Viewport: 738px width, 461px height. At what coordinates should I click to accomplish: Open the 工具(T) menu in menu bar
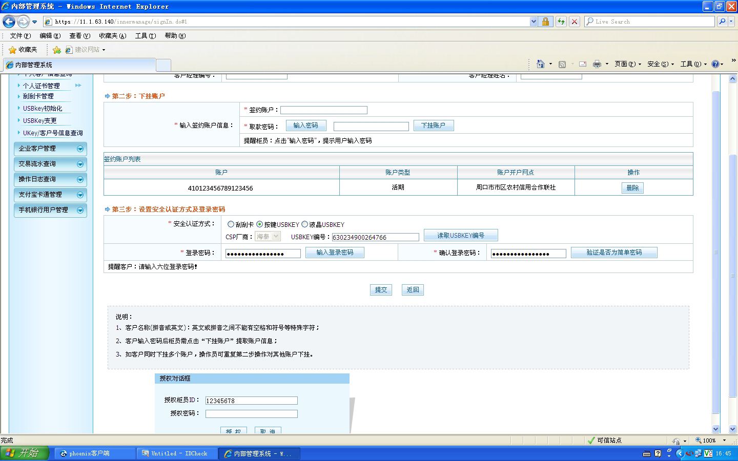point(146,36)
